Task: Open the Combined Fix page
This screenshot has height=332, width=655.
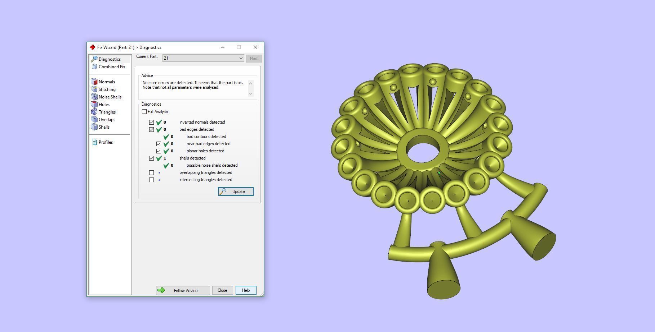Action: click(x=112, y=66)
